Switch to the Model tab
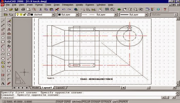This screenshot has height=103, width=180. [x=35, y=88]
